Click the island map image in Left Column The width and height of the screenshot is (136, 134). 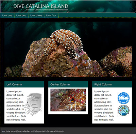click(x=33, y=104)
